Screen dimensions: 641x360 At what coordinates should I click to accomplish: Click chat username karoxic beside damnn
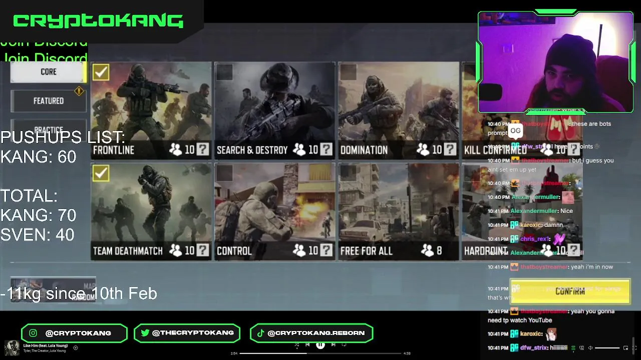531,225
